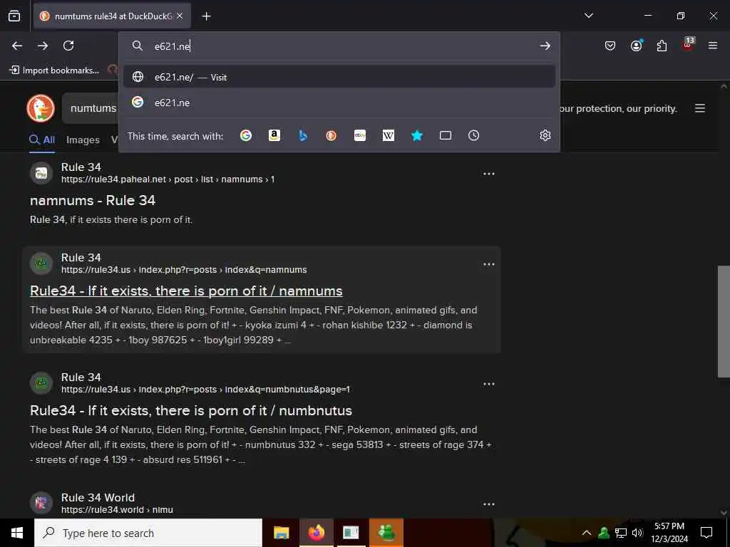Go forward one page
730x547 pixels.
[43, 46]
